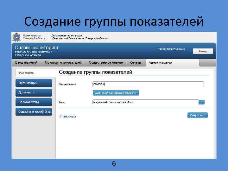
Task: Click the Для всей Самарской области button
Action: pyautogui.click(x=116, y=93)
